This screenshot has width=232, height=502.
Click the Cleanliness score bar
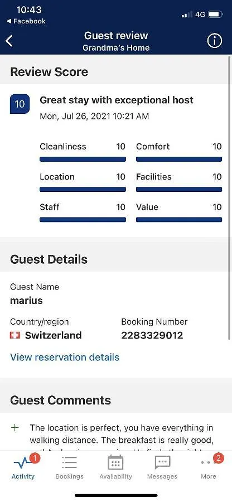(x=83, y=159)
